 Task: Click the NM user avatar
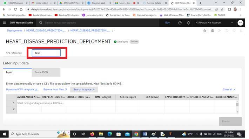pos(241,23)
